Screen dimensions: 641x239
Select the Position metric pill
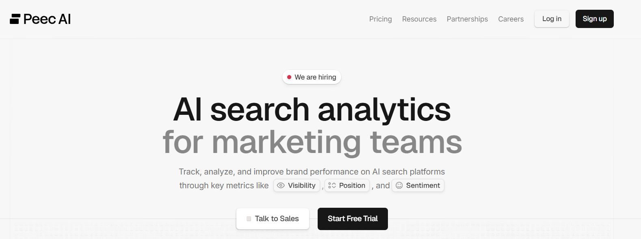[x=347, y=185]
